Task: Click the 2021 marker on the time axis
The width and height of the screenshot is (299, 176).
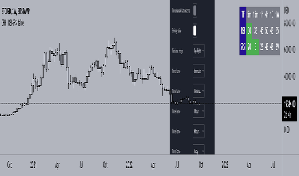Action: coord(33,165)
